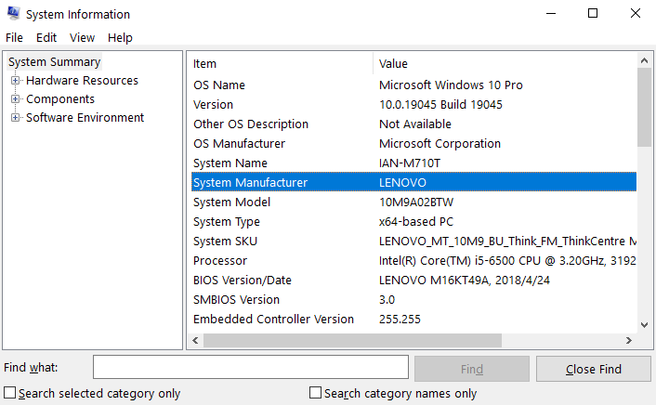Click the SMBIOS value 3.0
Viewport: 656px width, 405px height.
(x=387, y=299)
